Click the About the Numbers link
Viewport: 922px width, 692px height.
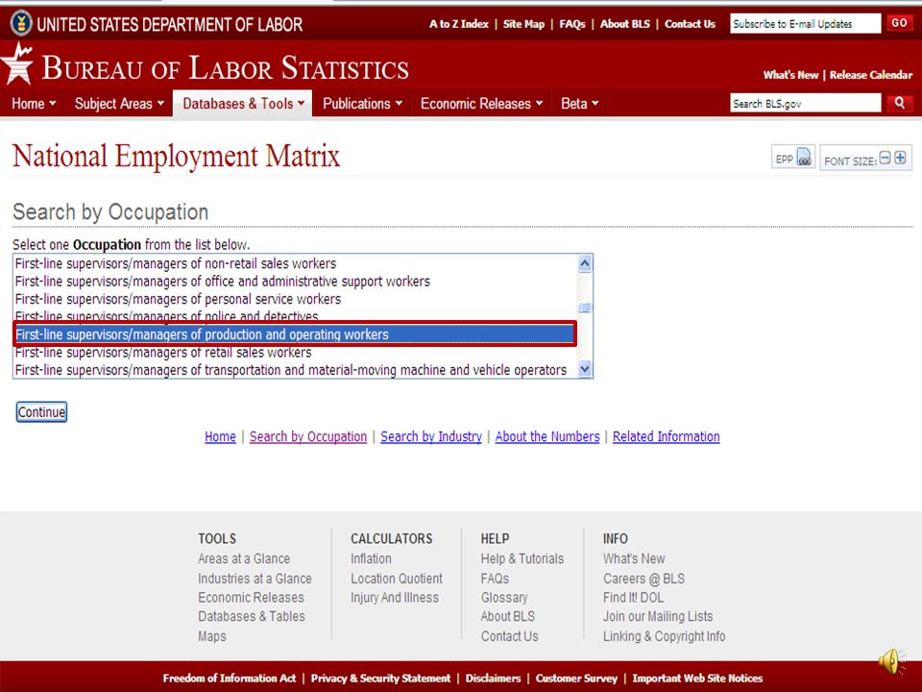pyautogui.click(x=547, y=436)
